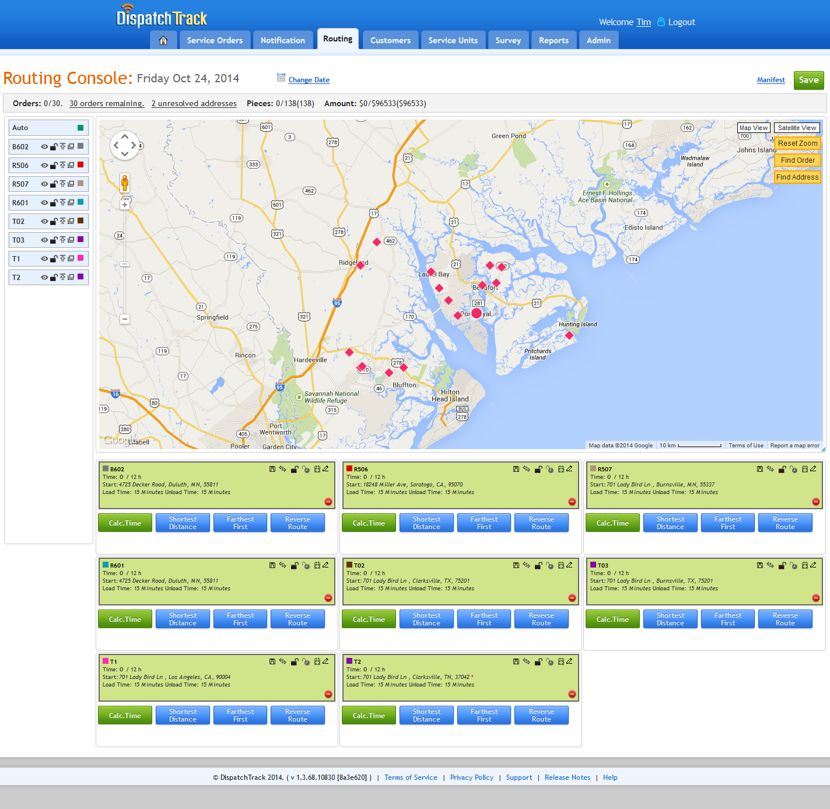Image resolution: width=830 pixels, height=809 pixels.
Task: Click Calc.Time for route R601
Action: (124, 619)
